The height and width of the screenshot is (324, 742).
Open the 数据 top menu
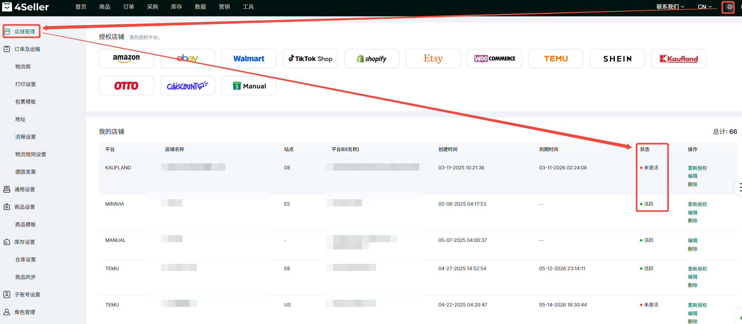(x=200, y=7)
